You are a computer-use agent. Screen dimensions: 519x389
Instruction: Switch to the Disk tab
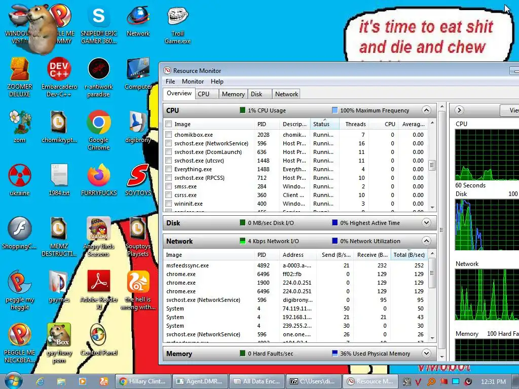click(x=260, y=94)
